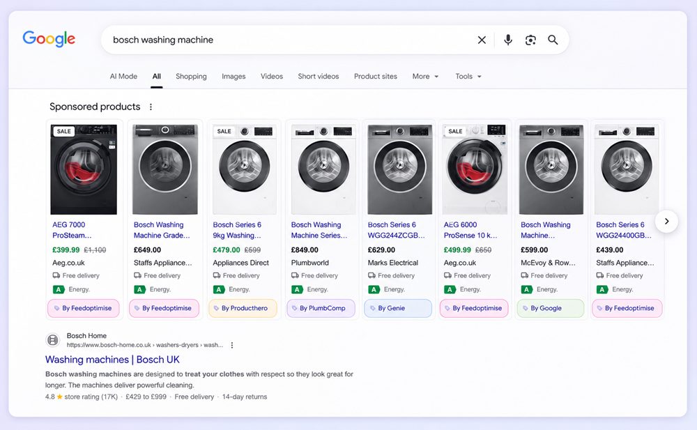Click the £439.00 price
The image size is (697, 430).
610,250
